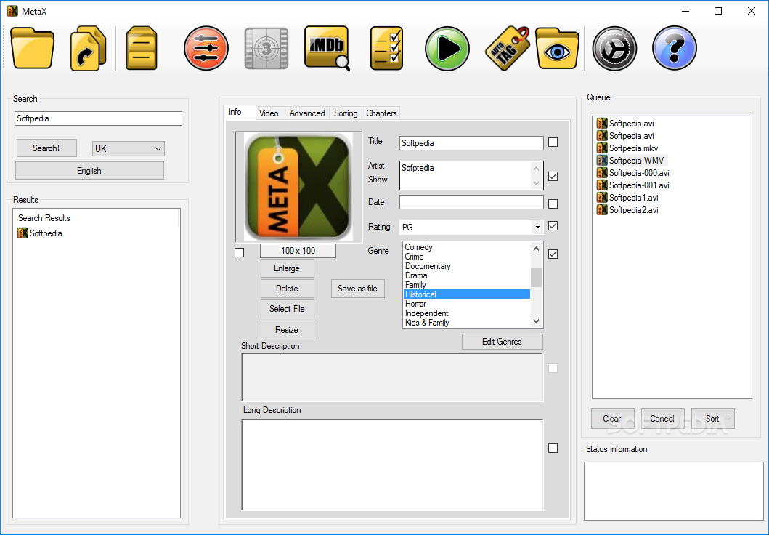The image size is (769, 535).
Task: Click the artwork Resize button
Action: pos(287,330)
